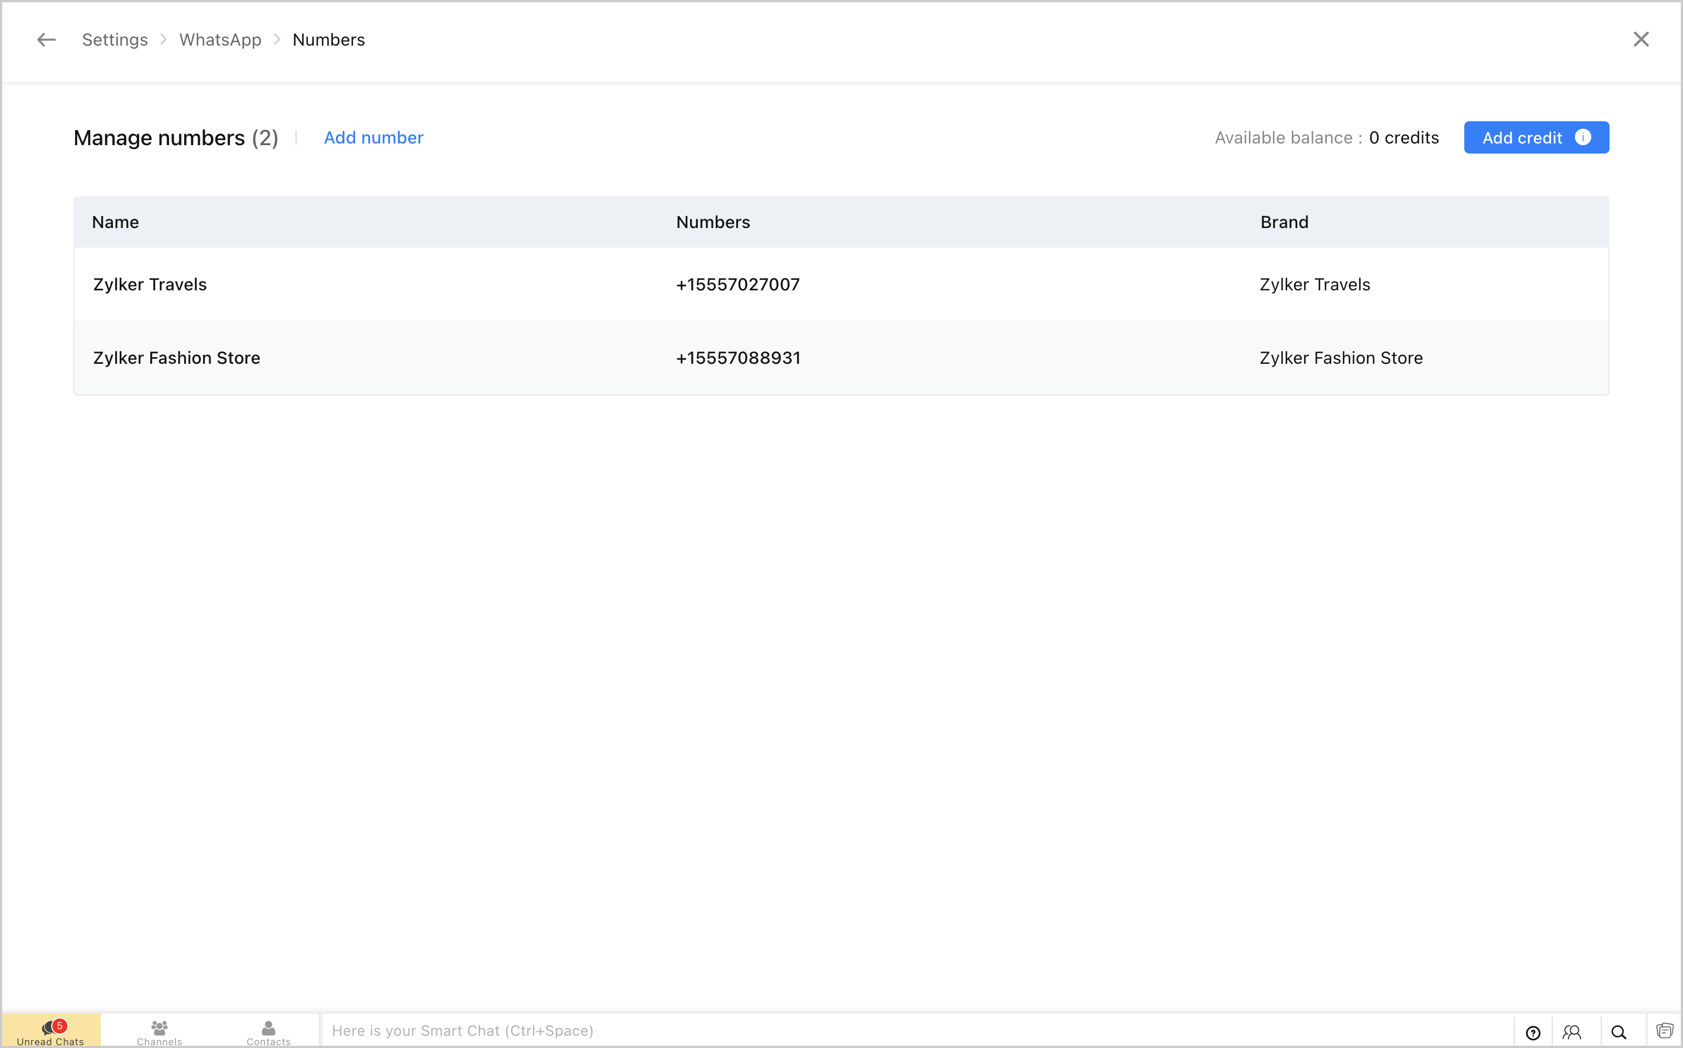
Task: Click the search magnifier icon
Action: pos(1618,1033)
